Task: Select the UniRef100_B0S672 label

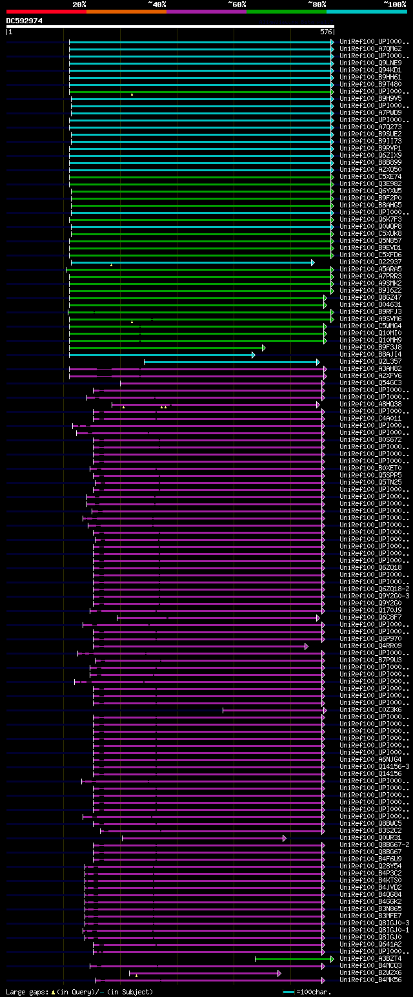Action: click(370, 439)
